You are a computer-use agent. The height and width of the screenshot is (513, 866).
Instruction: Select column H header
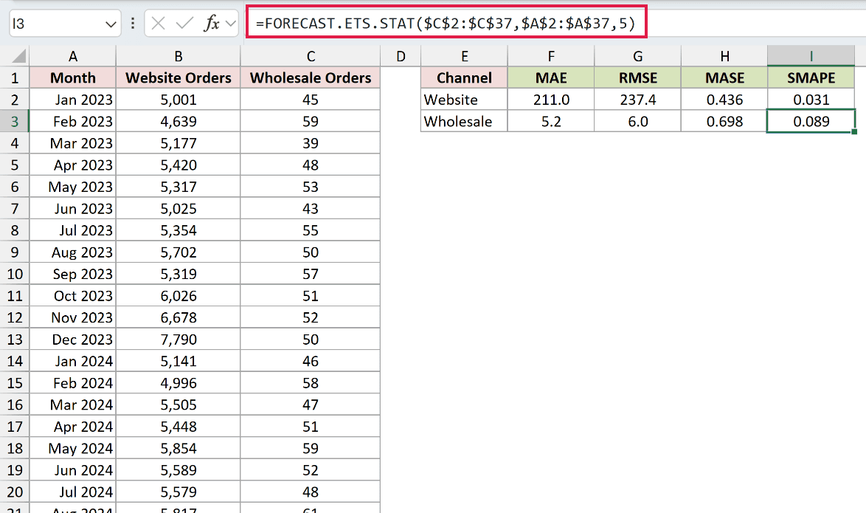[x=724, y=56]
